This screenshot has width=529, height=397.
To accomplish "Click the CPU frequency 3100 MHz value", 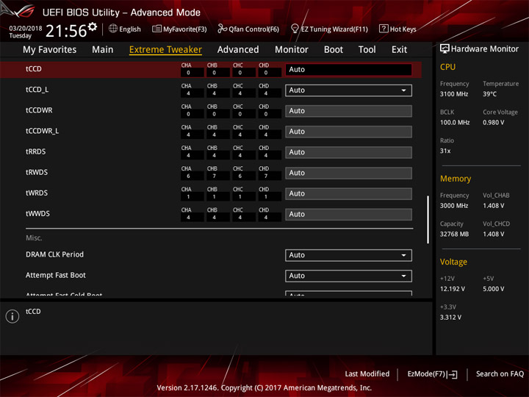I will 454,94.
